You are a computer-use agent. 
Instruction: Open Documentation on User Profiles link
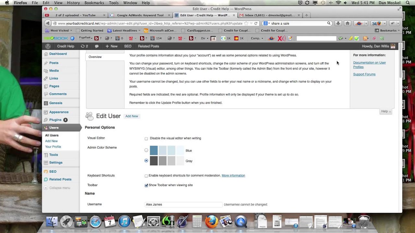click(x=369, y=65)
